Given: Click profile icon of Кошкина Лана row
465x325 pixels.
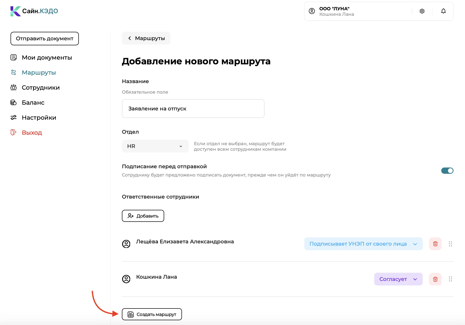Looking at the screenshot, I should 126,279.
